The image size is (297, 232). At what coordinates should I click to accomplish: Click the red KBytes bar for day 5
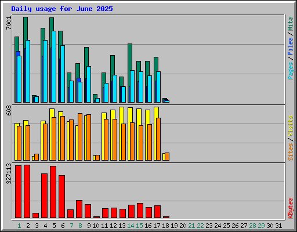coord(53,192)
